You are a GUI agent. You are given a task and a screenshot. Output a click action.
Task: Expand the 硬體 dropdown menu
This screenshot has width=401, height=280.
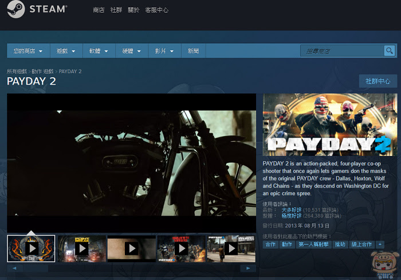pos(132,51)
